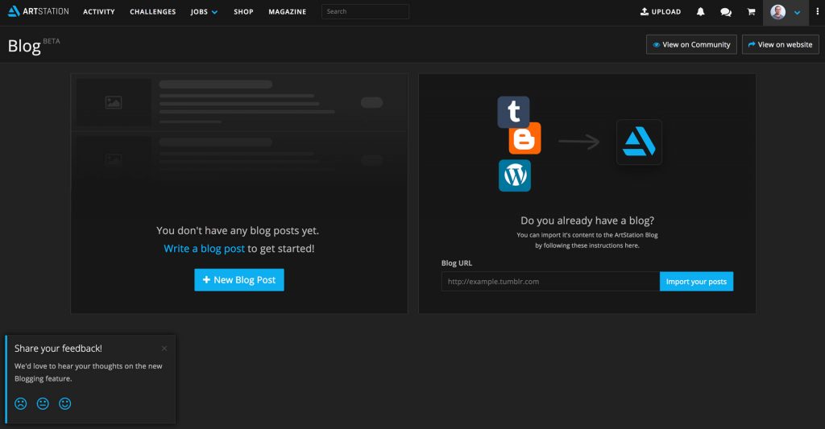Follow the Write a blog post link
Screen dimensions: 825x429
coord(204,249)
